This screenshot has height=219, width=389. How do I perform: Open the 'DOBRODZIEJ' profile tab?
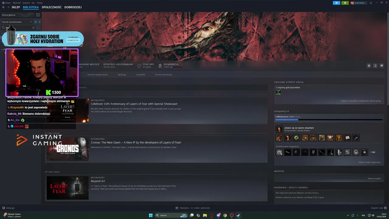pos(73,7)
